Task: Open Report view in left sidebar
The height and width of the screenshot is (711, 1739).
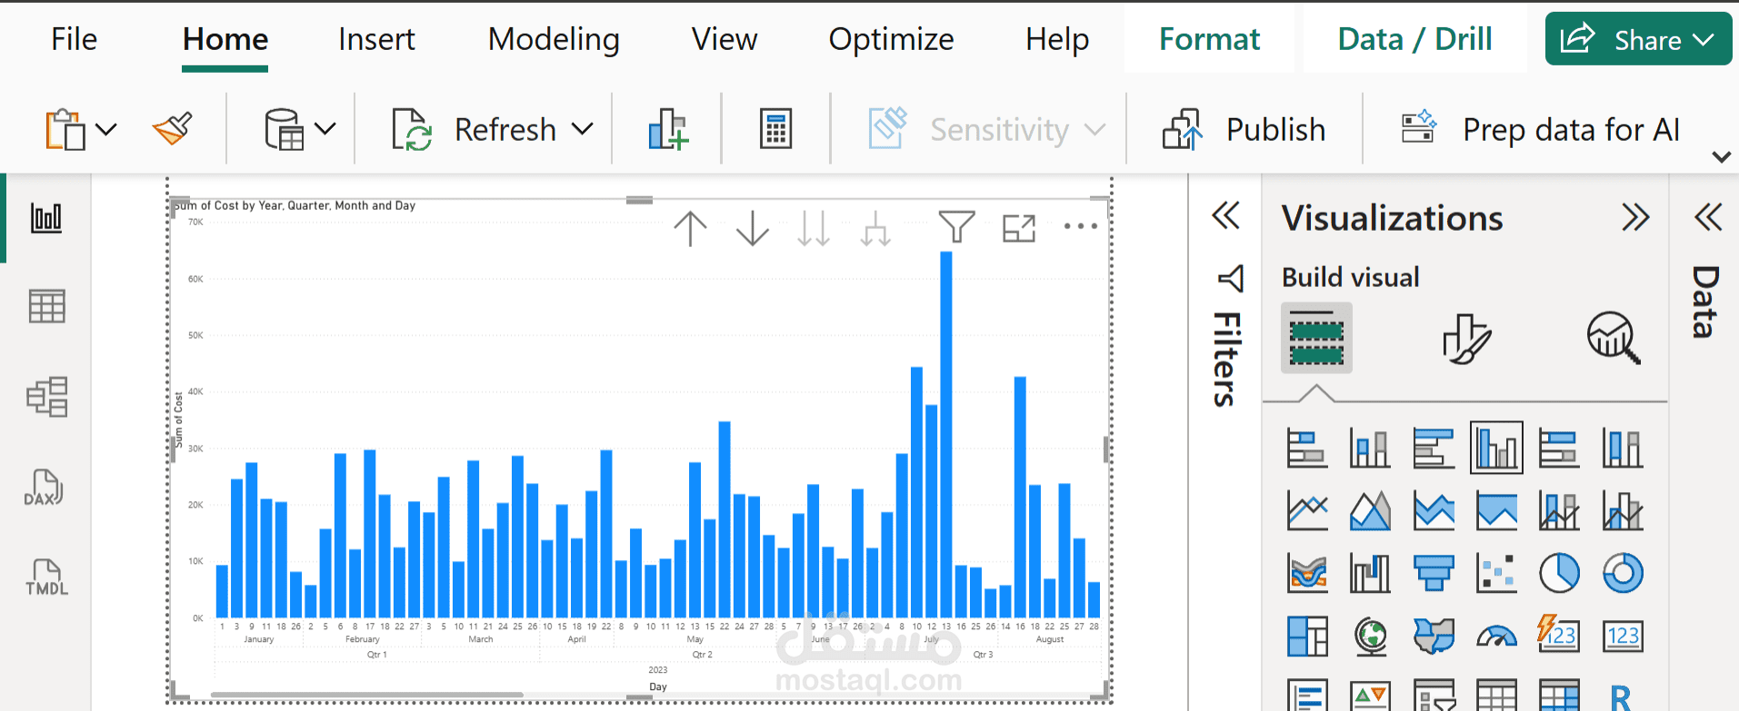Action: tap(46, 218)
